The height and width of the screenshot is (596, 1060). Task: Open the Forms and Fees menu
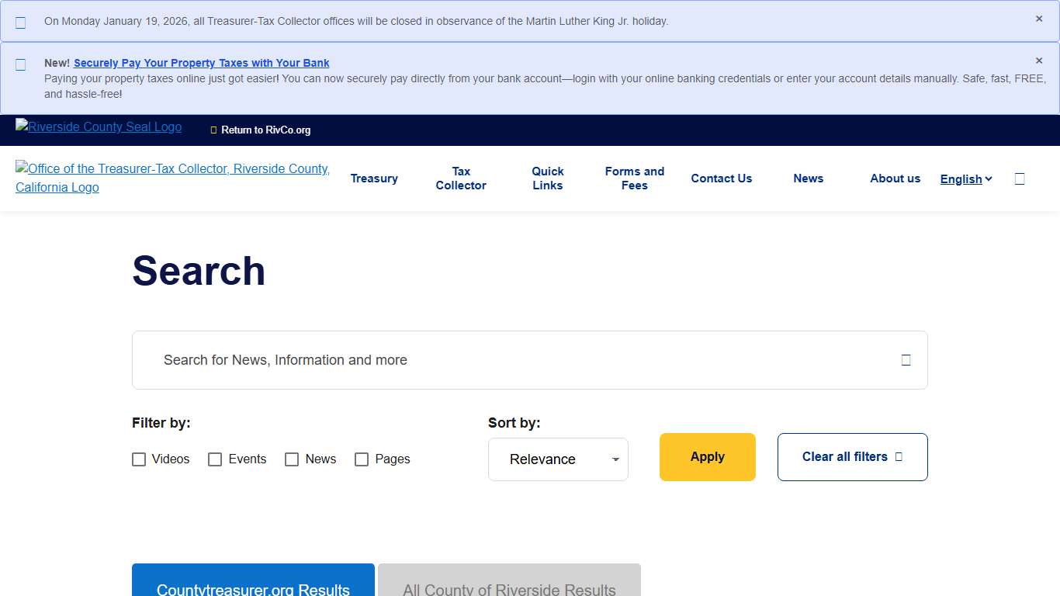tap(634, 178)
